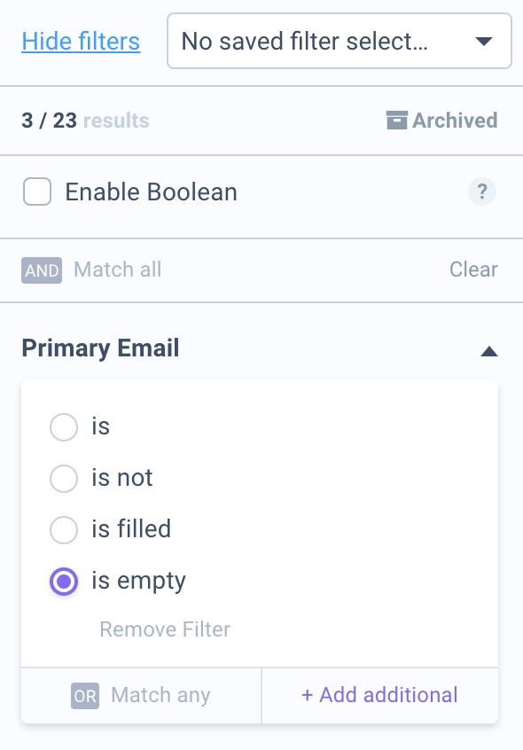Viewport: 523px width, 750px height.
Task: Toggle the Match all option
Action: [118, 270]
